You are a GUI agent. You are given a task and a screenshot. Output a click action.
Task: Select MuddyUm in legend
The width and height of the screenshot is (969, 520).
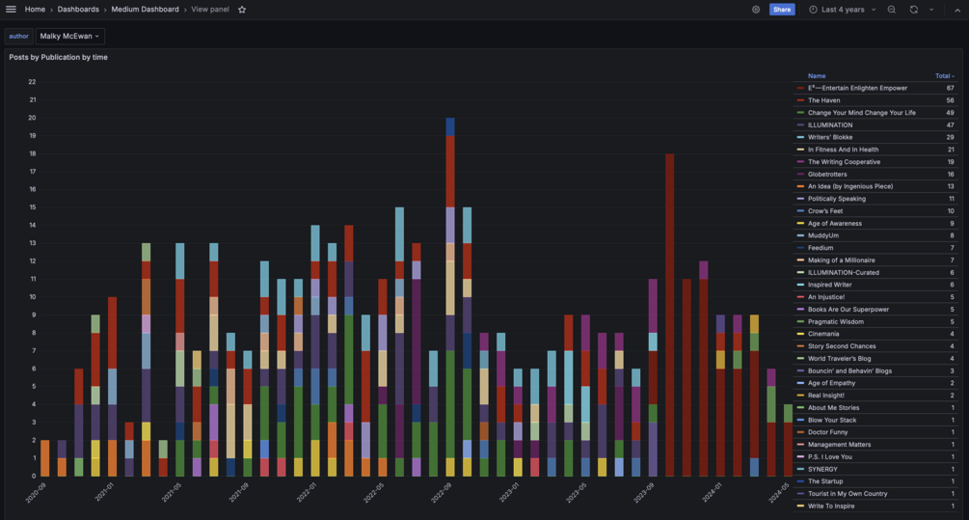pos(823,235)
